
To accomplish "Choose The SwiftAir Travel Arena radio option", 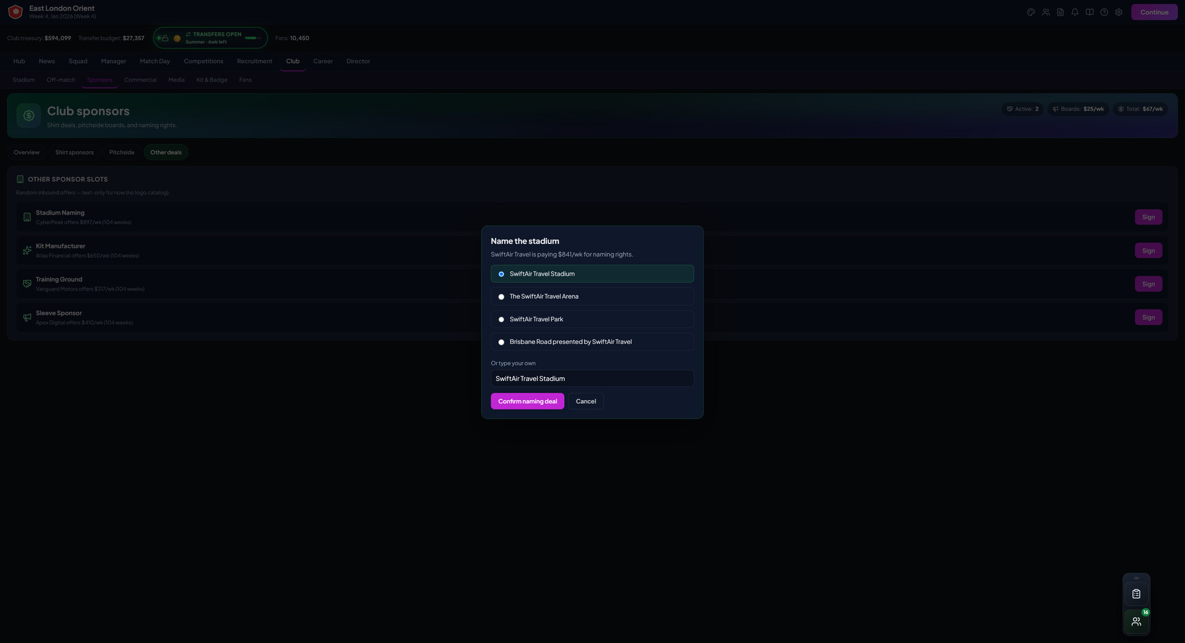I will coord(592,297).
